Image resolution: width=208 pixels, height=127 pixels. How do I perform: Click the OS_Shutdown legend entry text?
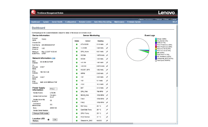164,57
